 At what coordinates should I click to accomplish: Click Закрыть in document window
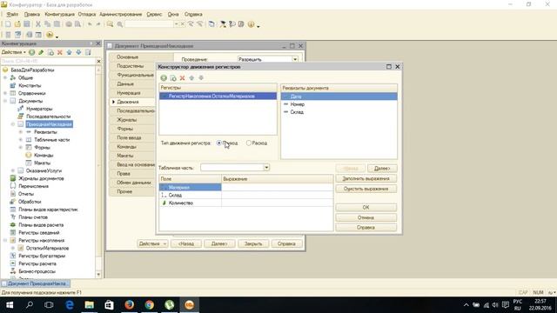(253, 243)
